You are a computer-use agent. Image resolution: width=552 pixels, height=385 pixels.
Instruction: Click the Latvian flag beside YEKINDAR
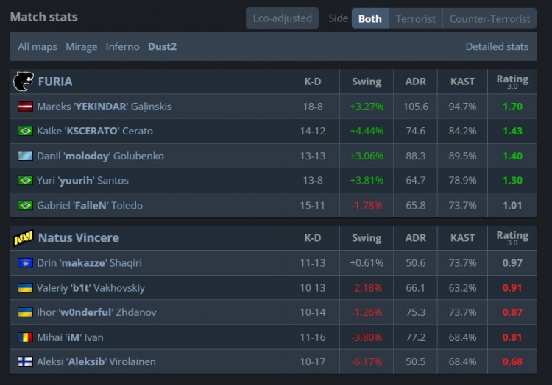click(x=26, y=107)
